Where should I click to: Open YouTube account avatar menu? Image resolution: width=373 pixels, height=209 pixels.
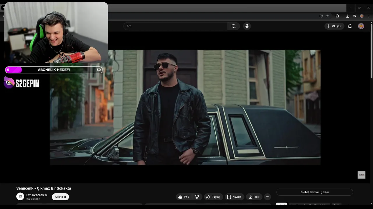point(361,26)
